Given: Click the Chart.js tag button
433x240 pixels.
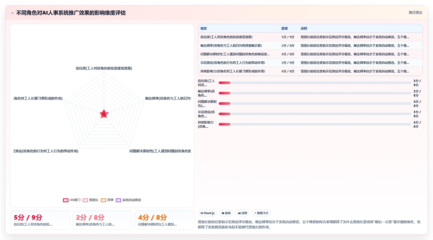Looking at the screenshot, I should (x=207, y=213).
